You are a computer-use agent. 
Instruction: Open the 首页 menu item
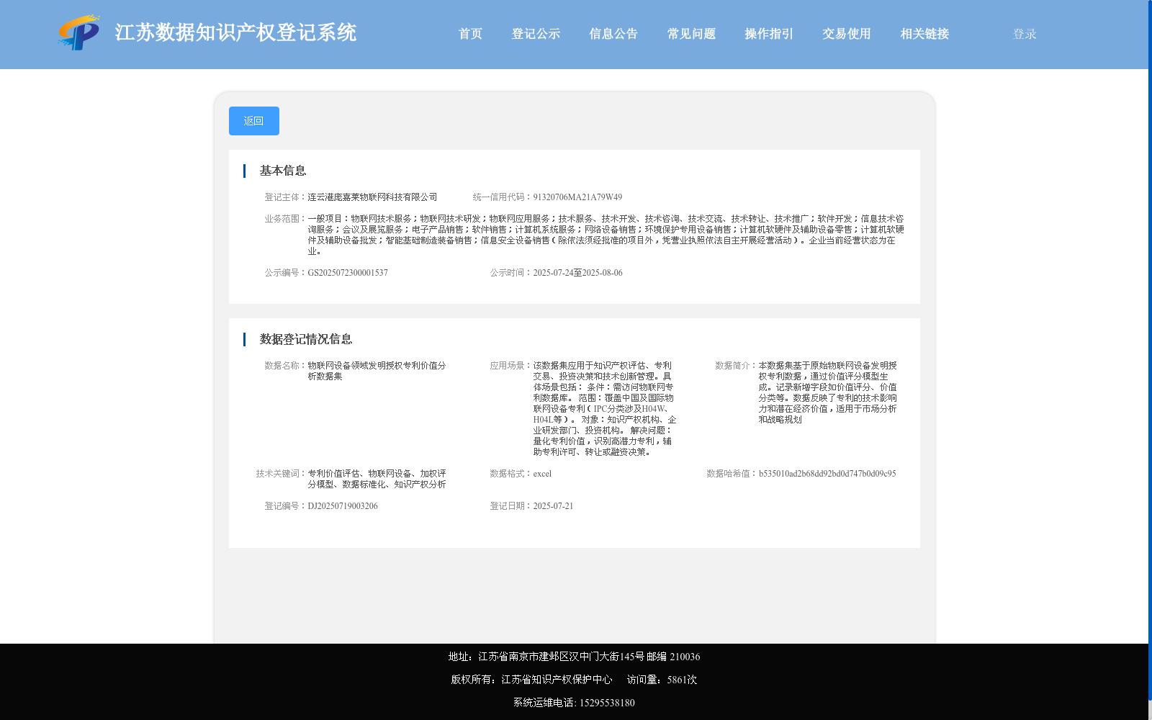click(470, 34)
